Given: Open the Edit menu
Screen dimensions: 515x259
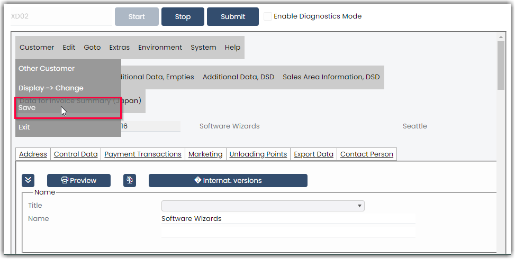Looking at the screenshot, I should coord(69,48).
